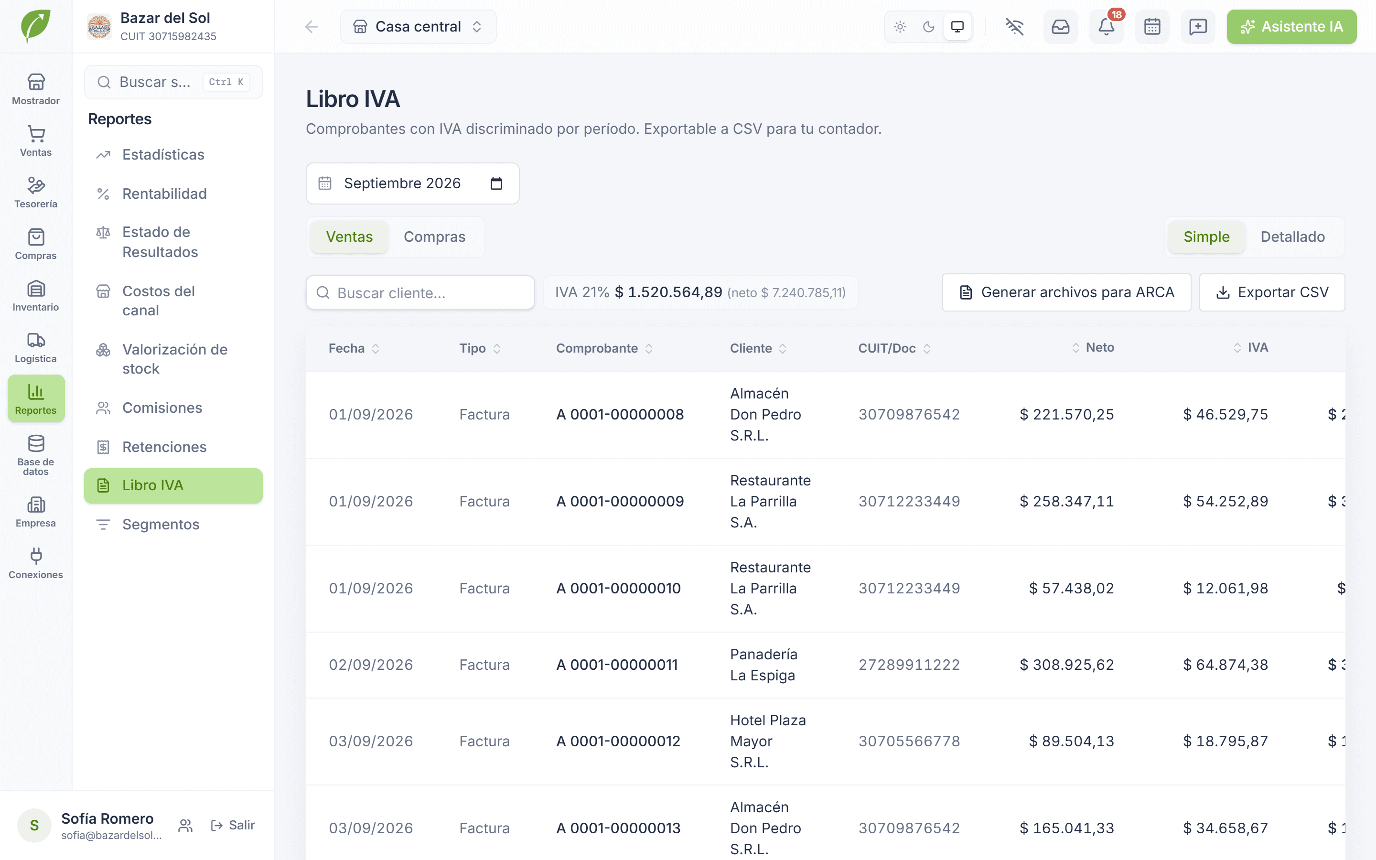Sort table by Fecha column
Screen dimensions: 1376x860
[354, 348]
